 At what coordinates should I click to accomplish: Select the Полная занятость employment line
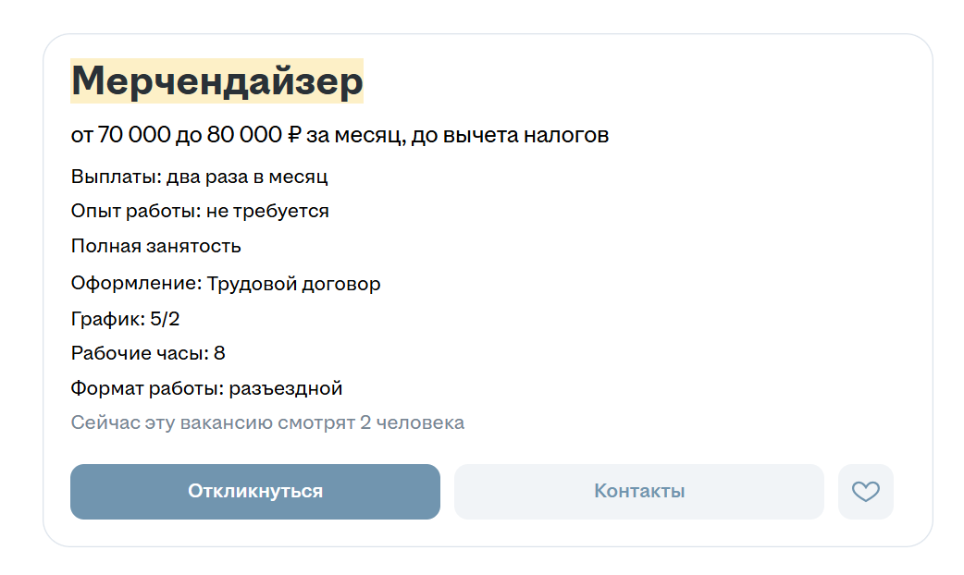point(155,247)
